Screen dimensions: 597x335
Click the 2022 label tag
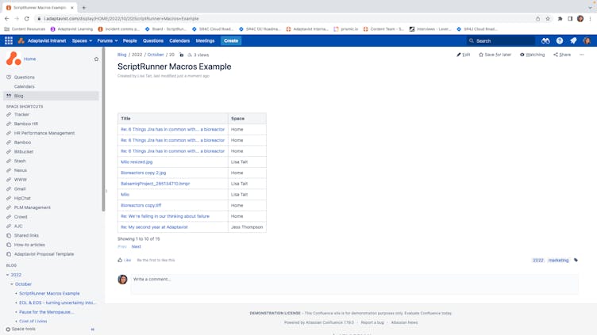(x=538, y=261)
